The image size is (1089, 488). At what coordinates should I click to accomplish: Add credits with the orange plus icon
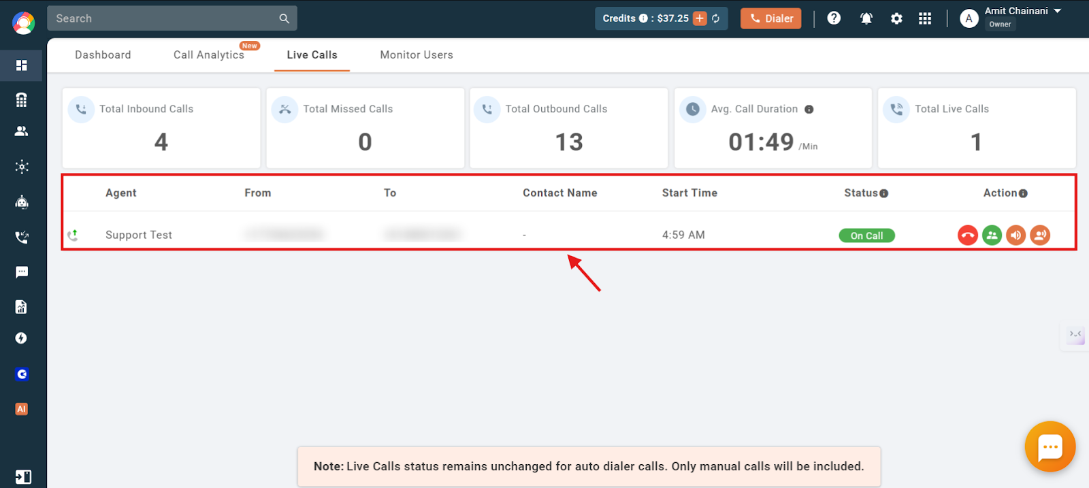tap(700, 18)
